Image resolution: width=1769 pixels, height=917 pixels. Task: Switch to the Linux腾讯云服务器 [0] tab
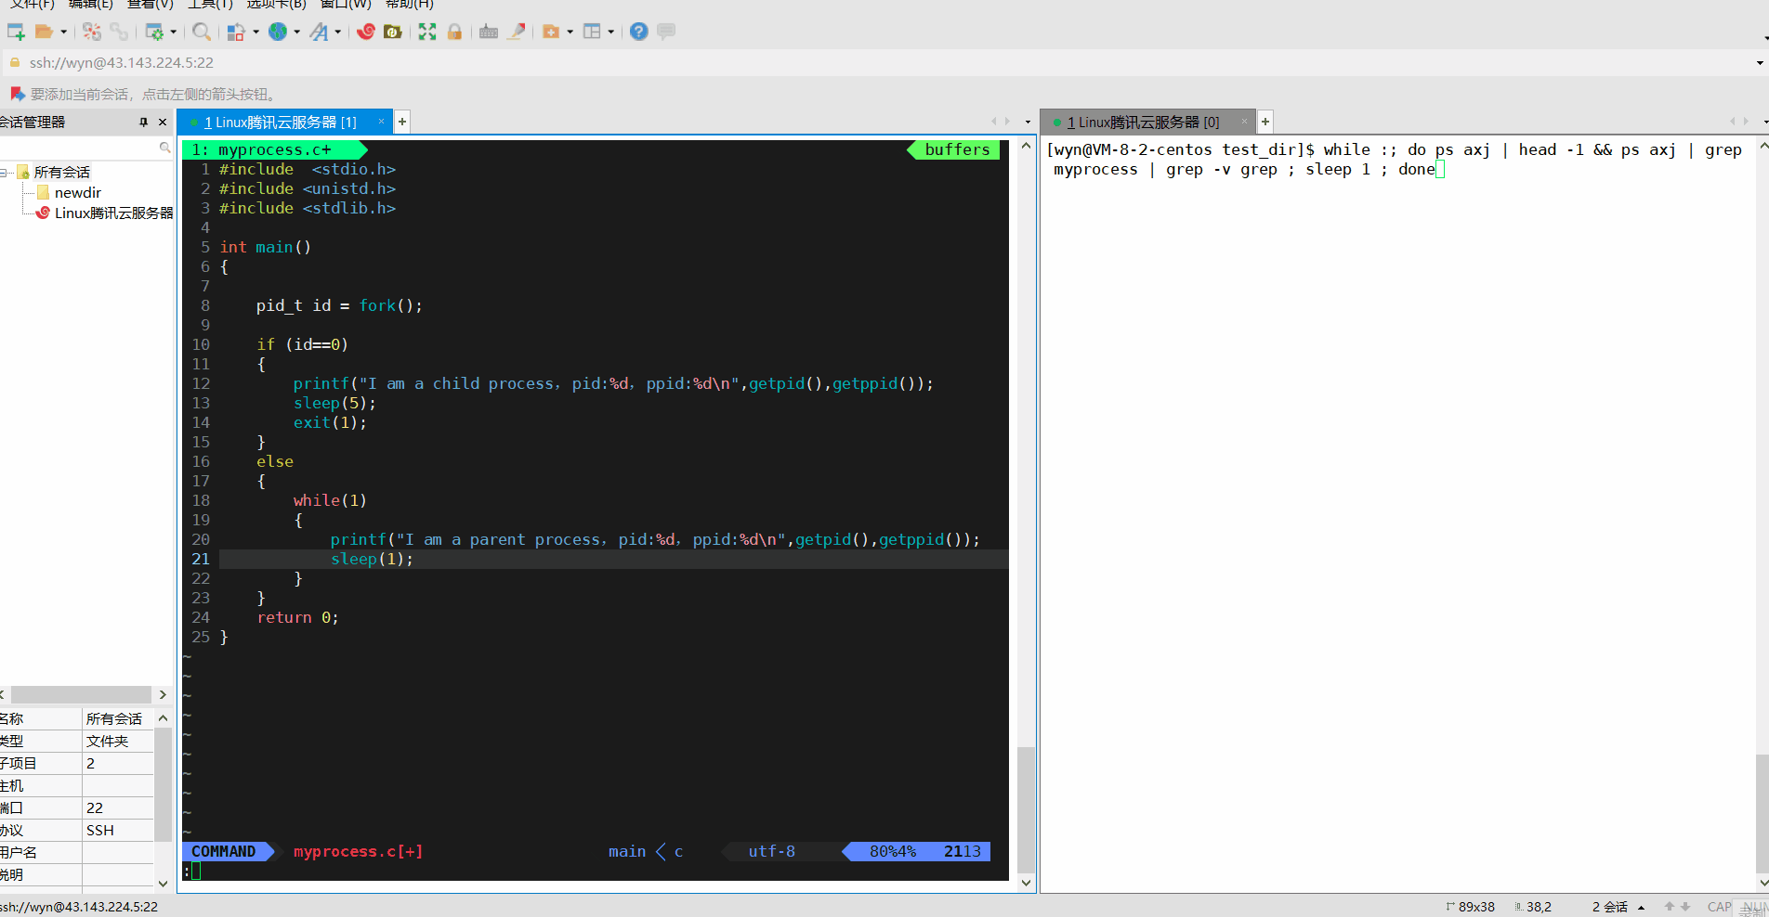[1143, 123]
